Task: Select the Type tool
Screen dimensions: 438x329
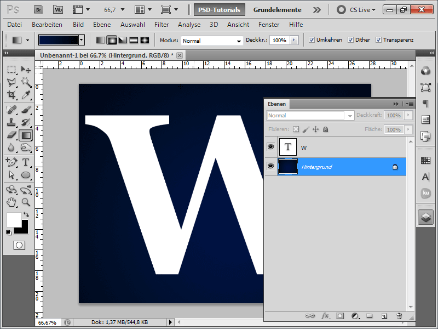Action: (26, 162)
